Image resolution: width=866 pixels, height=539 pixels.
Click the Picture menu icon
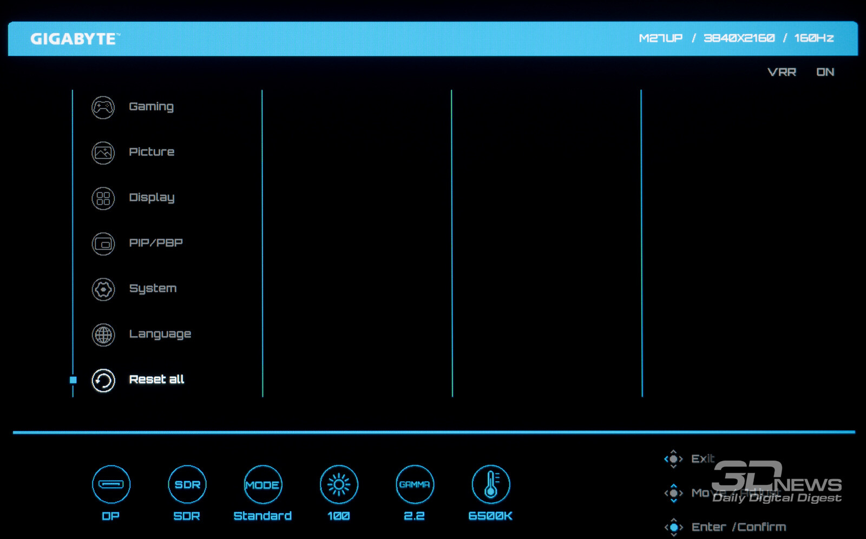coord(103,153)
